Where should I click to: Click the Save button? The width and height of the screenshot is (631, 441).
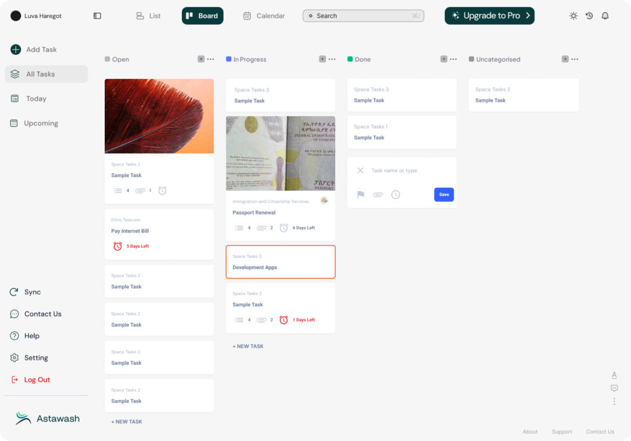(444, 195)
